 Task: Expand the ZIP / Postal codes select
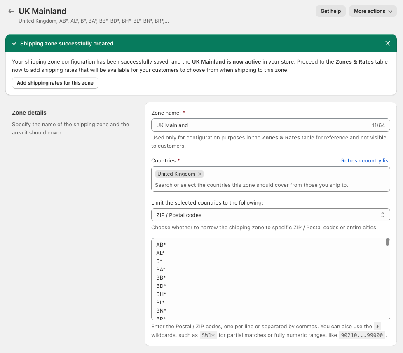(270, 215)
